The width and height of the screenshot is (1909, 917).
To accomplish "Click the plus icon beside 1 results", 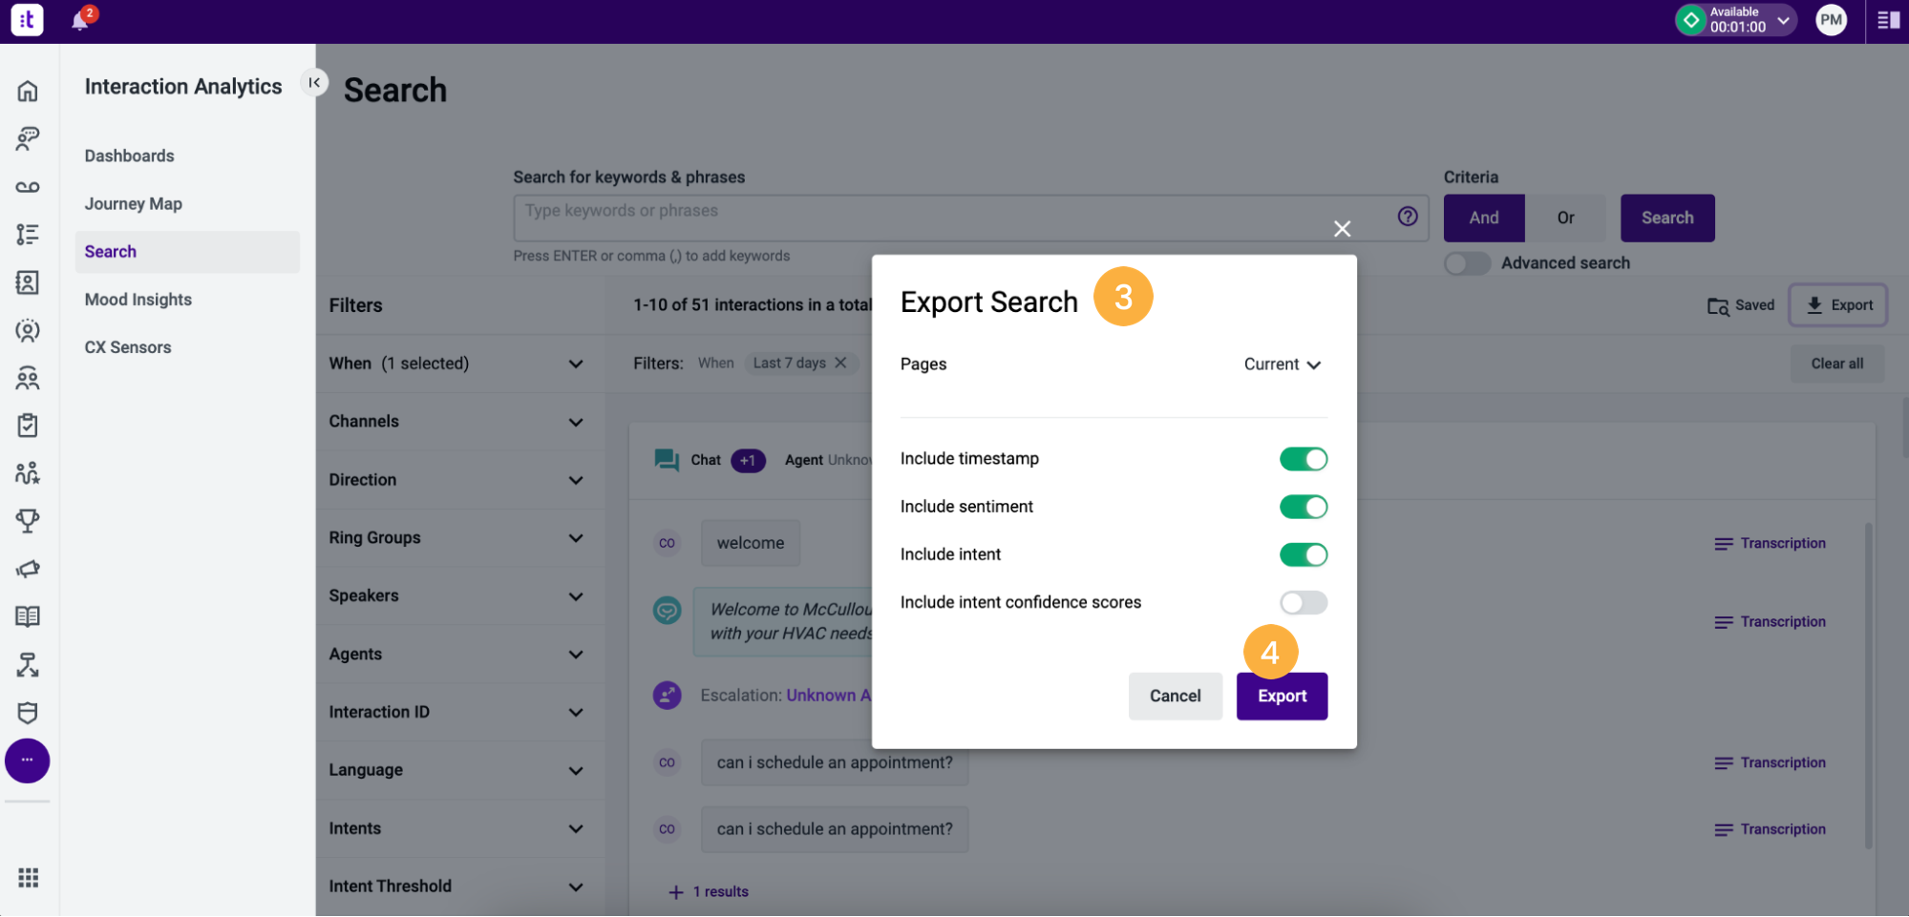I will coord(676,892).
